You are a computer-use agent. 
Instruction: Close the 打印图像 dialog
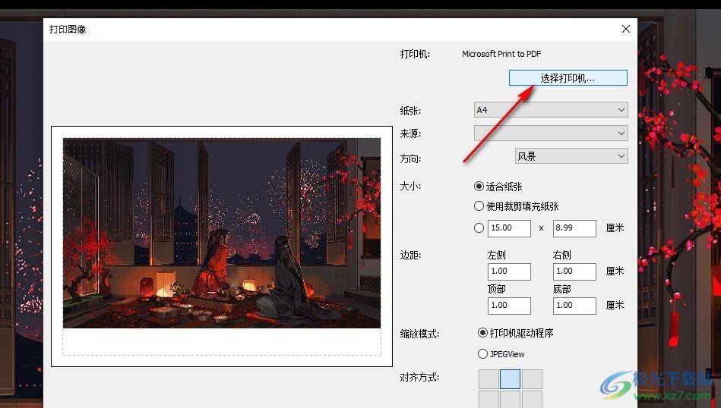[x=626, y=29]
